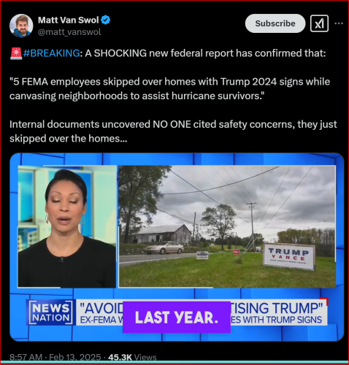
Task: Open the #BREAKING hashtag link
Action: click(51, 53)
